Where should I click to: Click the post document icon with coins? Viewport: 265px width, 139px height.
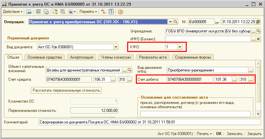click(55, 12)
